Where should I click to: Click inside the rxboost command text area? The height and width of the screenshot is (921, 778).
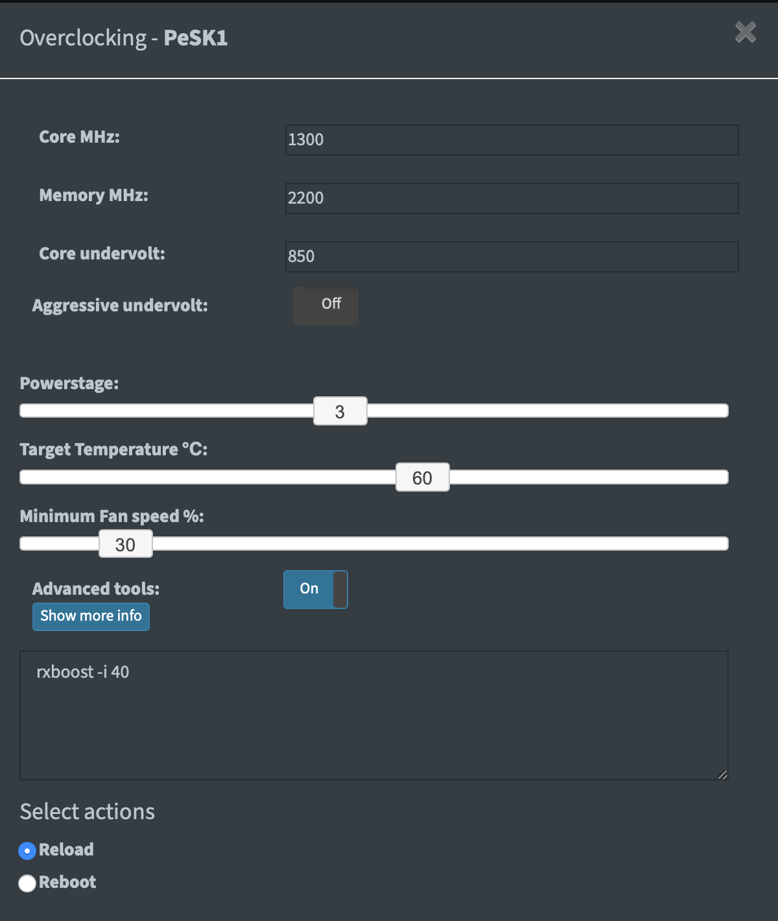374,715
